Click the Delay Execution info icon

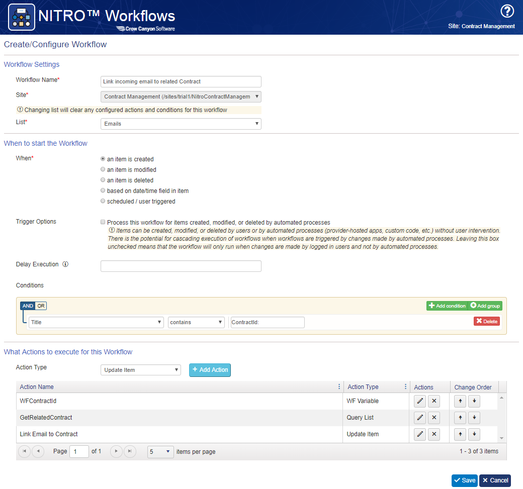pyautogui.click(x=65, y=264)
